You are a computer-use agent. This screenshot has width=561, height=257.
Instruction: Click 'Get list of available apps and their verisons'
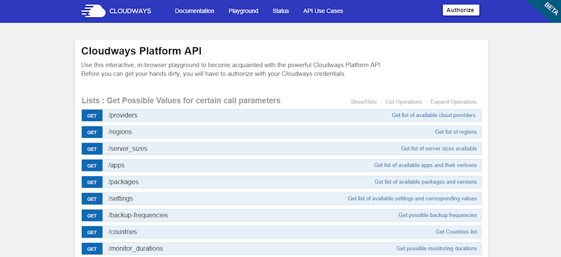[425, 165]
